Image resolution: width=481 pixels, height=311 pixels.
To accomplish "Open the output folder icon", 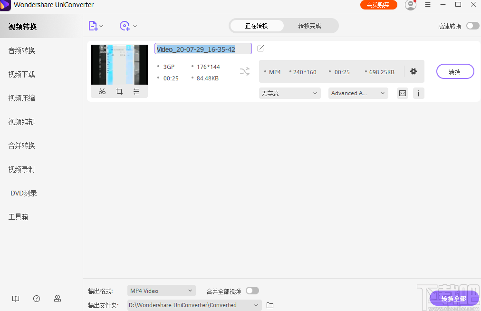I will (269, 305).
